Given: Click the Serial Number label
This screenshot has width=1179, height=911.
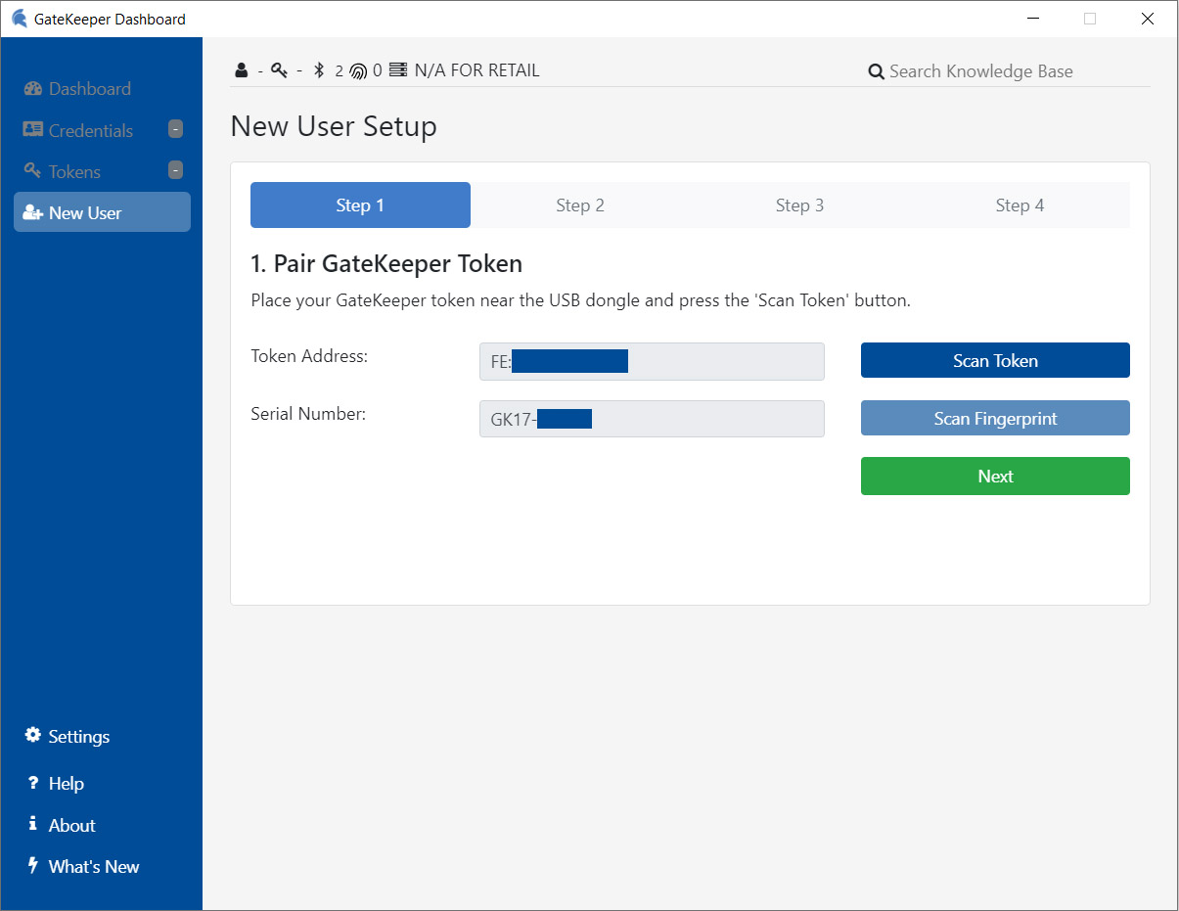Looking at the screenshot, I should (x=308, y=414).
